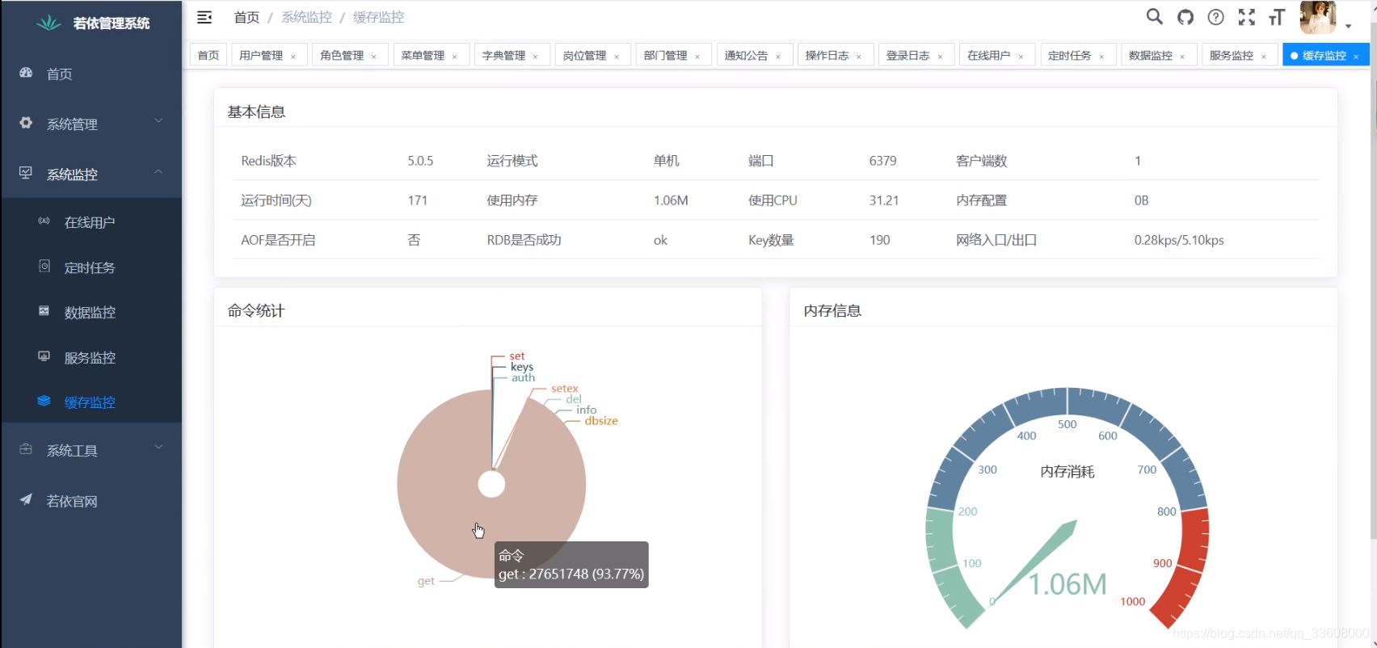Screen dimensions: 1377x648
Task: Close the 数据监控 tab
Action: click(x=1182, y=57)
